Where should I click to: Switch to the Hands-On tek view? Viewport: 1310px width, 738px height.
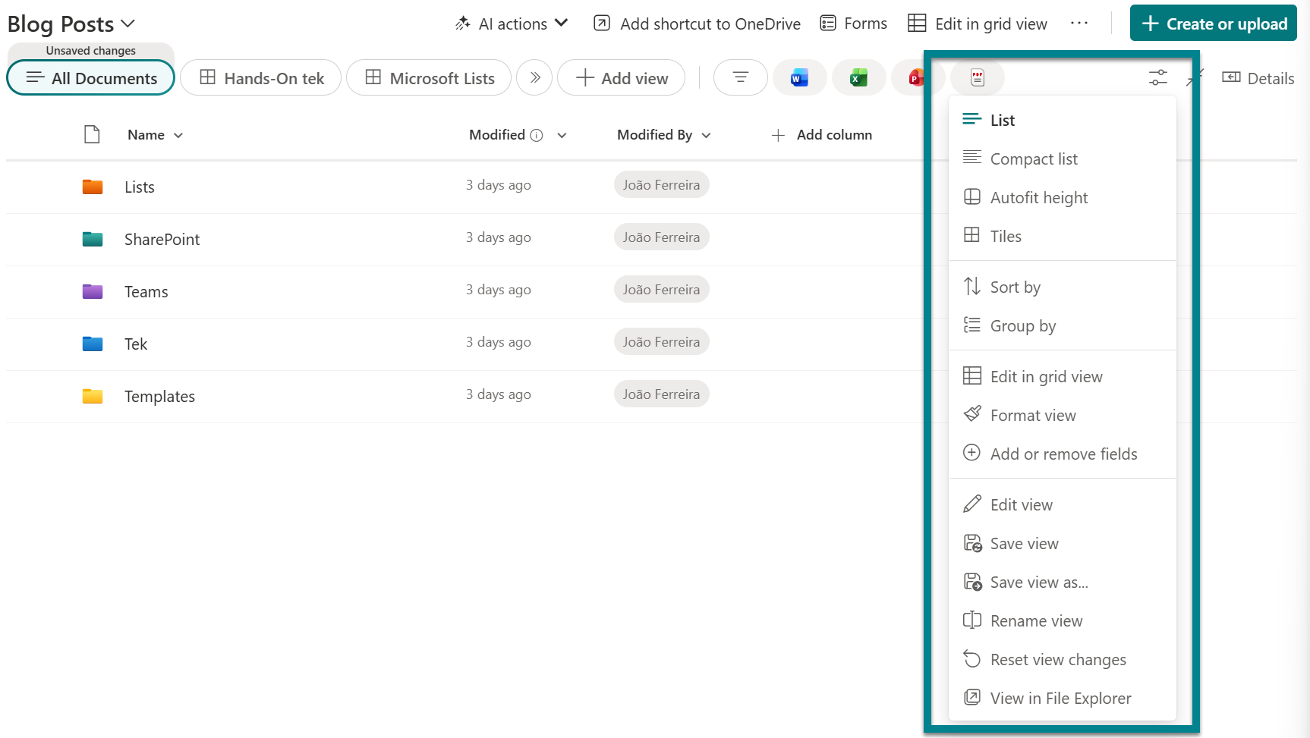tap(260, 77)
